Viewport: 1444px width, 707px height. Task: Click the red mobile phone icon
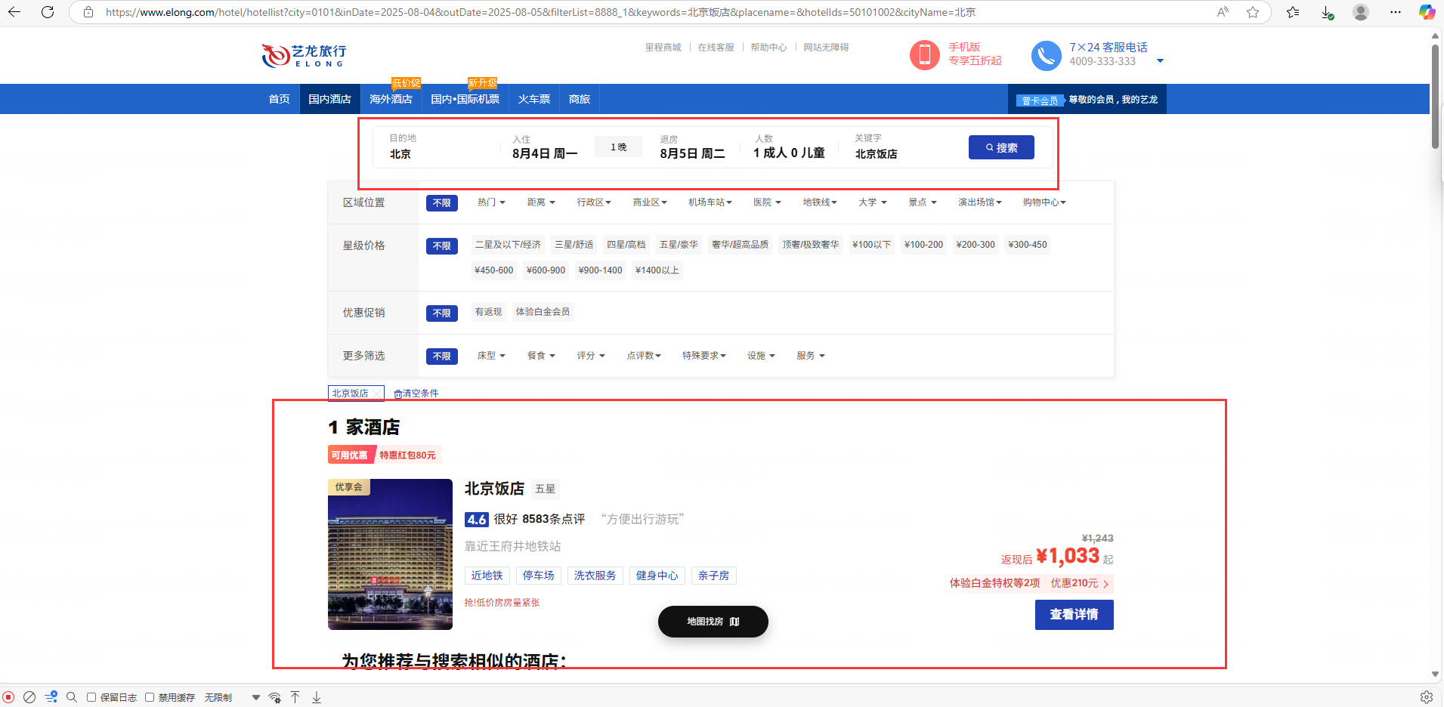924,55
